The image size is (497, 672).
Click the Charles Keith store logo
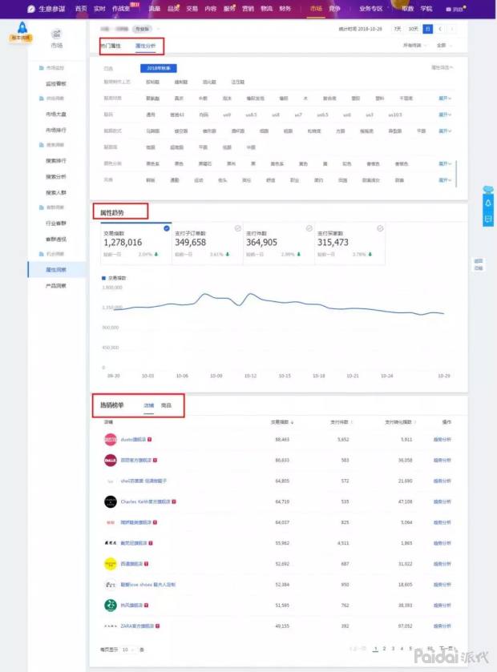[110, 501]
